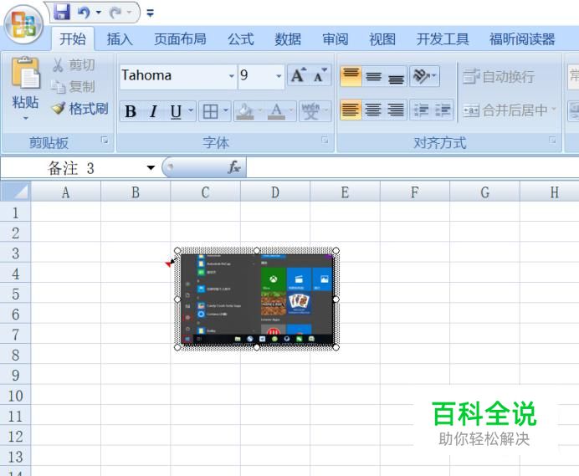Open the 字体 dialog launcher
This screenshot has height=476, width=579.
point(325,140)
